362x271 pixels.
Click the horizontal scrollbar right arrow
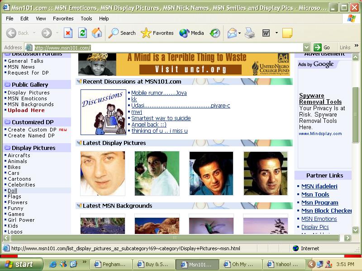point(348,238)
